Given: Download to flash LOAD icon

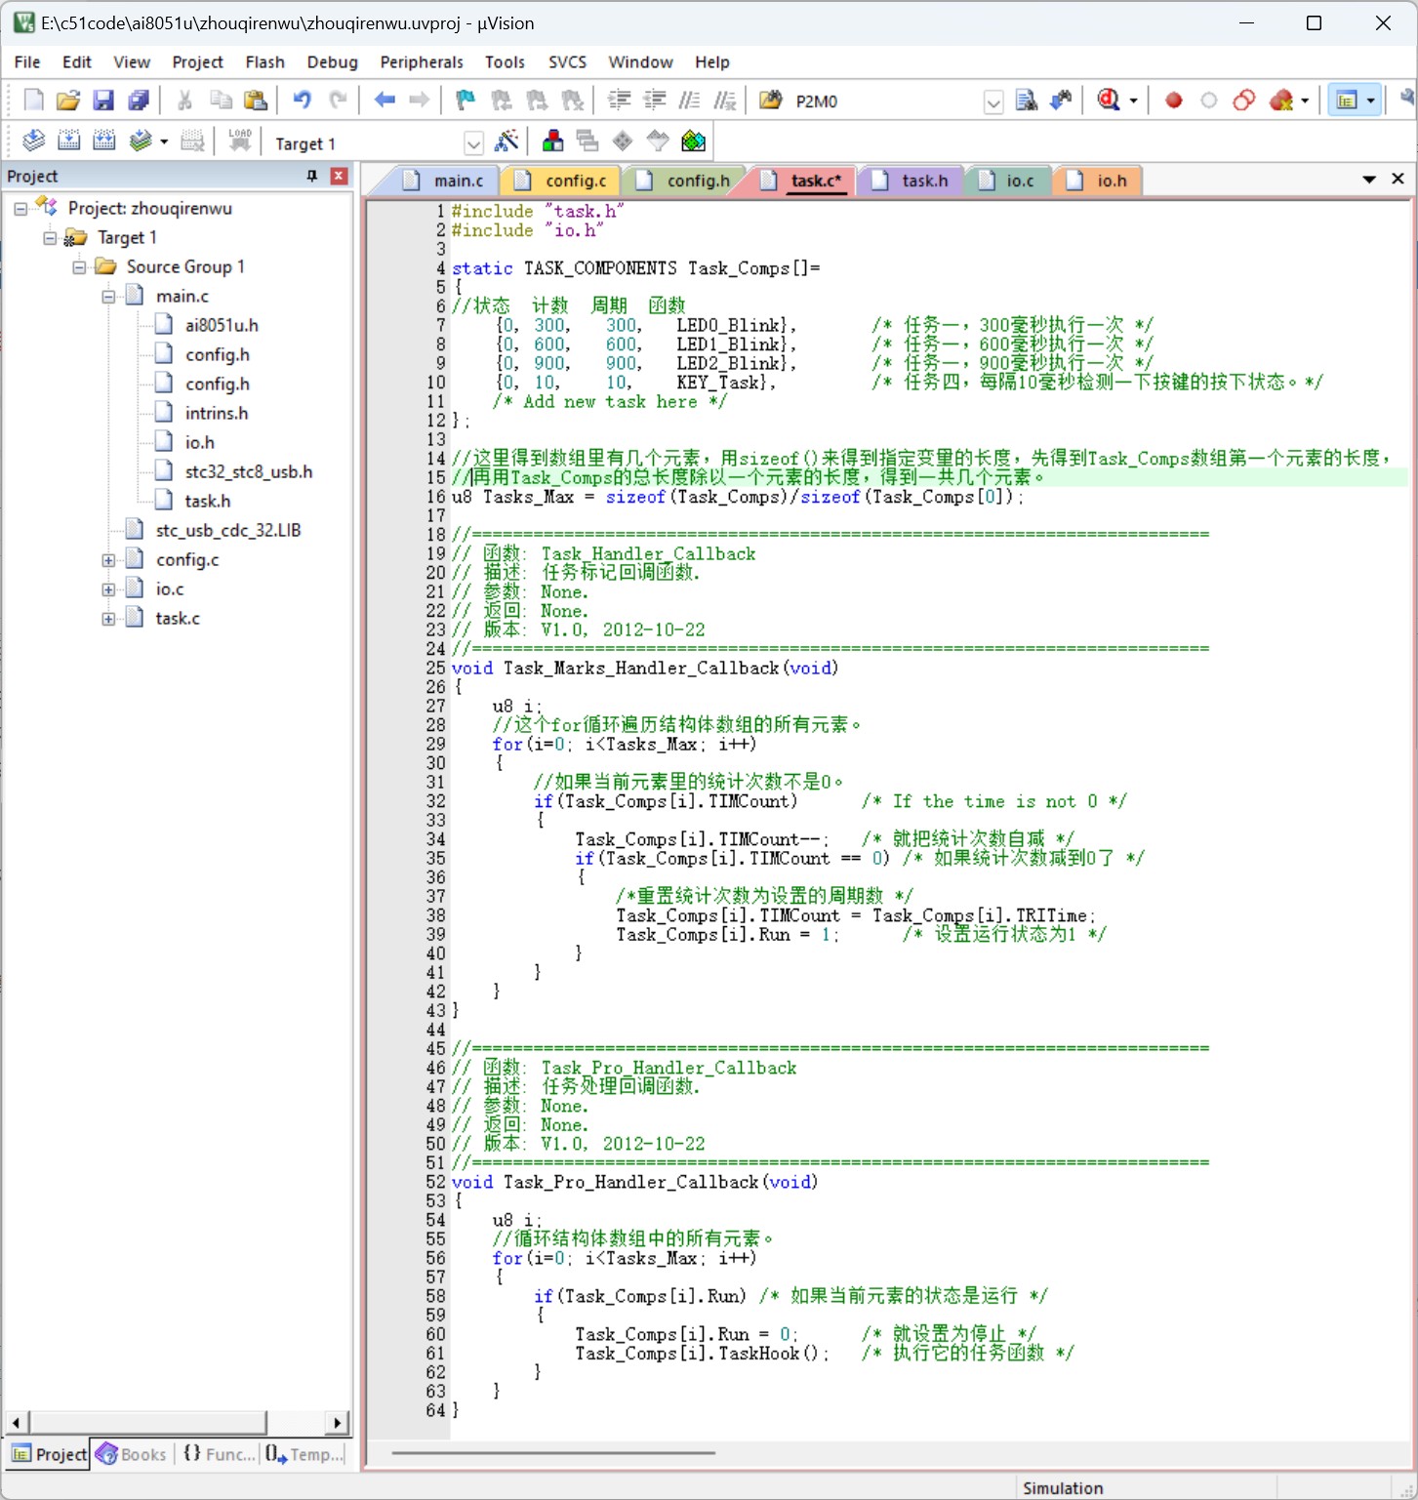Looking at the screenshot, I should click(x=240, y=142).
